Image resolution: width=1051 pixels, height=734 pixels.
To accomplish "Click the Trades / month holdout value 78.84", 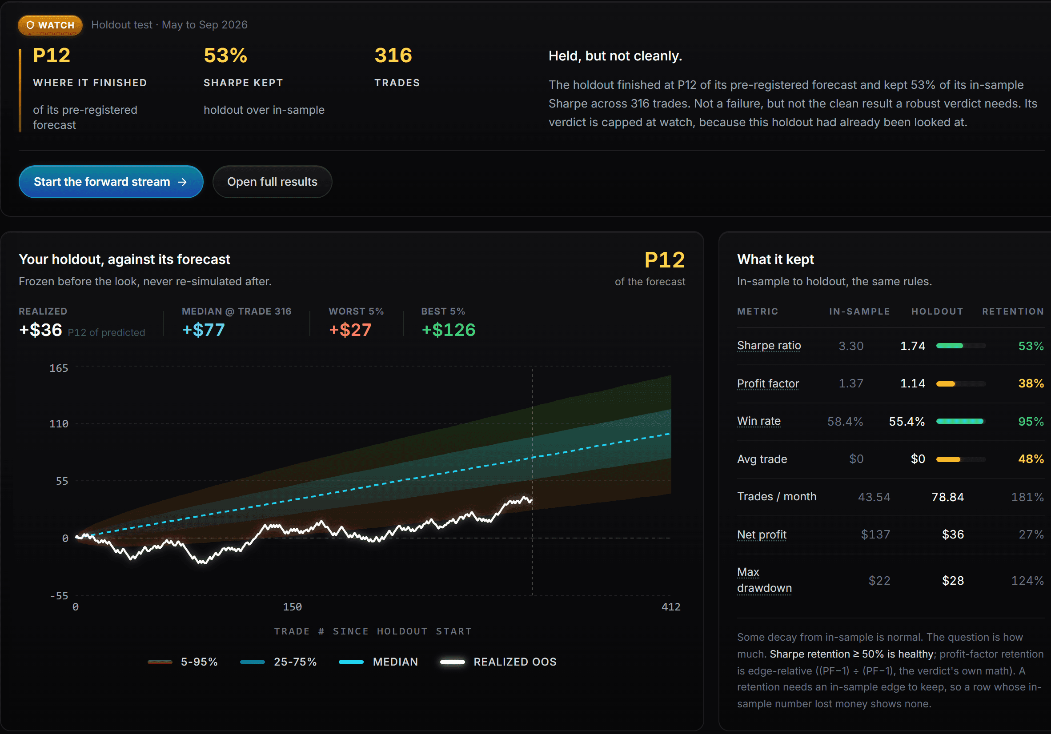I will [x=947, y=497].
